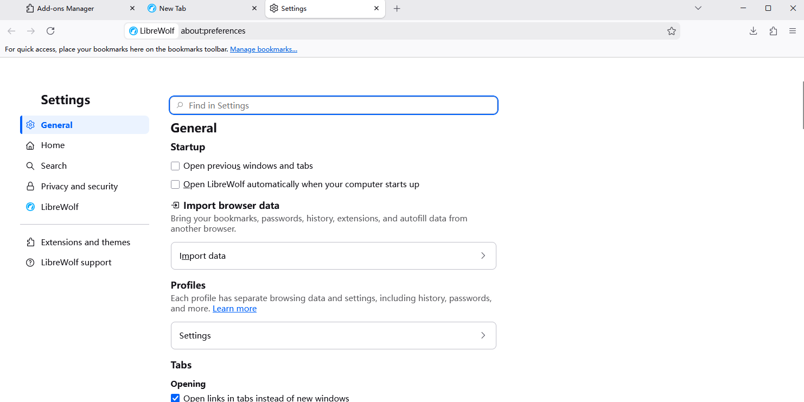Click the Tabs section heading

tap(181, 365)
